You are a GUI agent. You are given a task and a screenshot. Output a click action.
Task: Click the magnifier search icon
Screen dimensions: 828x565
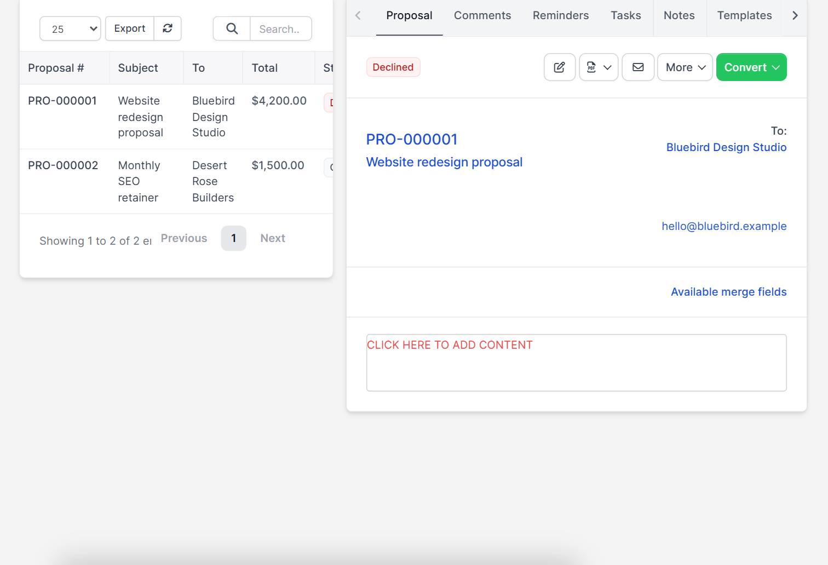point(232,28)
